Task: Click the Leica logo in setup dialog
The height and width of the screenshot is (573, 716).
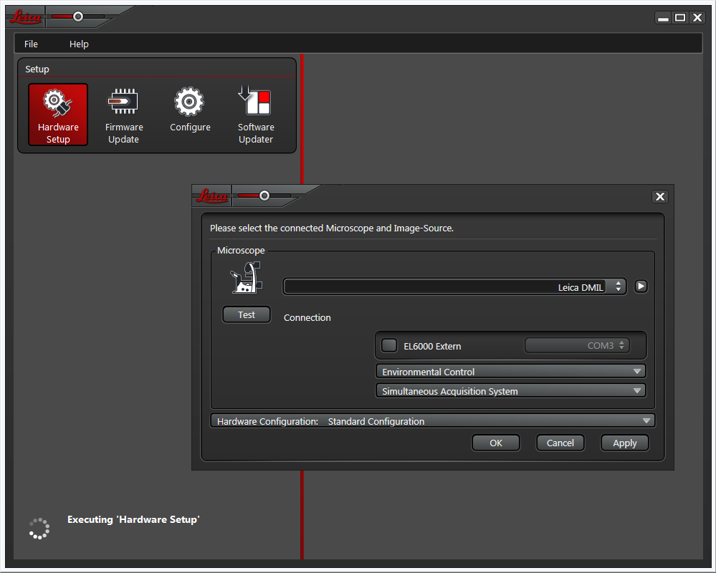Action: [x=212, y=196]
